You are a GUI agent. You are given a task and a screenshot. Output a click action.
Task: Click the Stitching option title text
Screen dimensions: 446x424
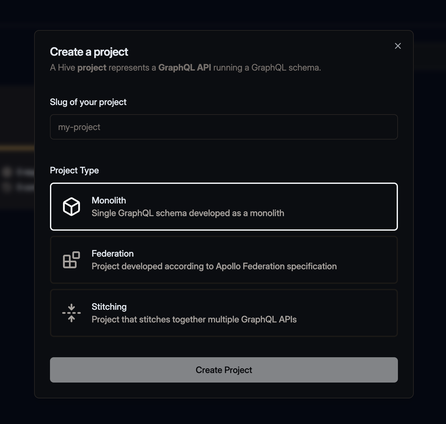(109, 307)
